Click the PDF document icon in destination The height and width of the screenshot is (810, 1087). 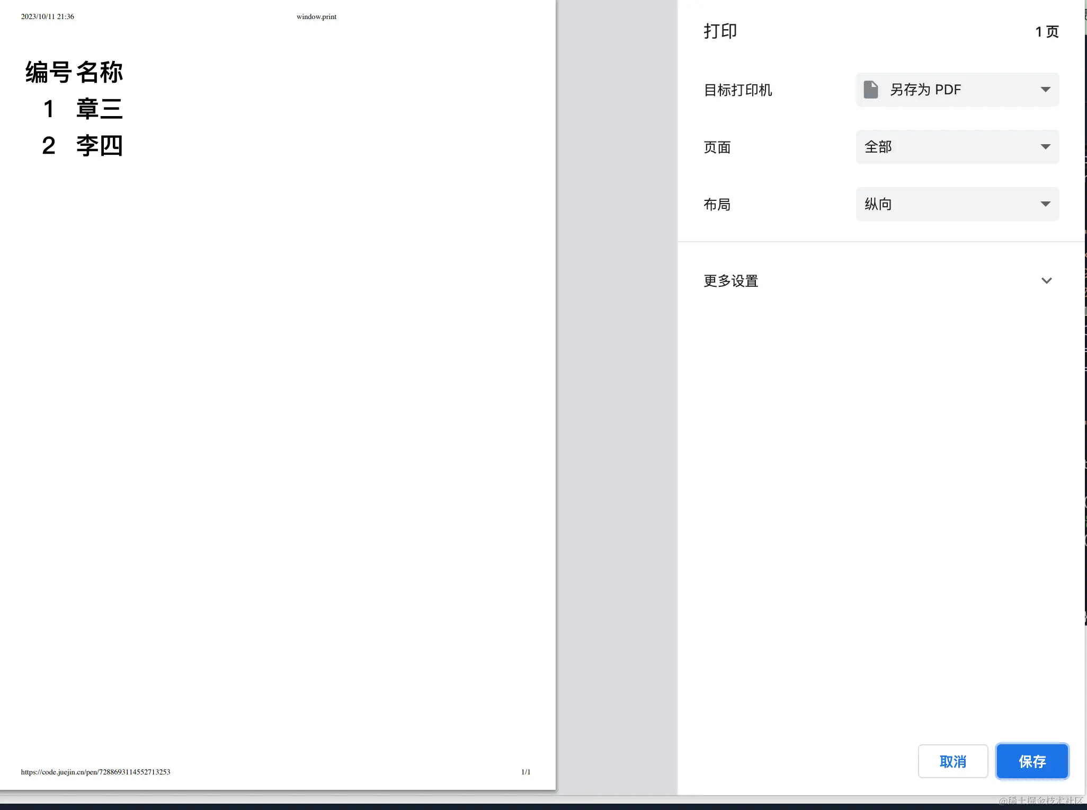(870, 90)
